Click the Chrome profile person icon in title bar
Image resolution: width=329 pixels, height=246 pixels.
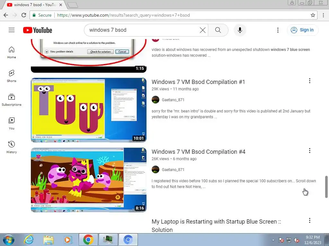(x=292, y=3)
